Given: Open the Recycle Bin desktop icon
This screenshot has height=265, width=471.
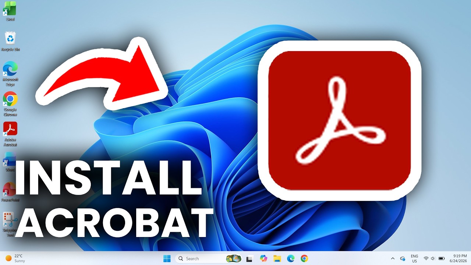Looking at the screenshot, I should (10, 41).
